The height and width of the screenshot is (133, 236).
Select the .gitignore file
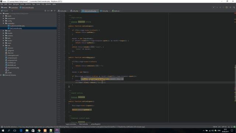tap(11, 51)
